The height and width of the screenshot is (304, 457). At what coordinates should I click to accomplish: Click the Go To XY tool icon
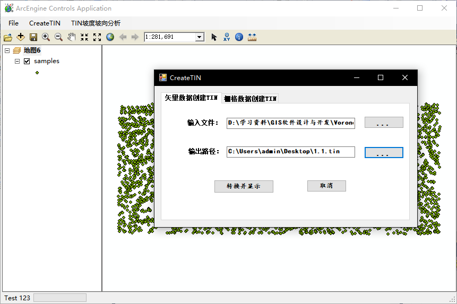(227, 37)
